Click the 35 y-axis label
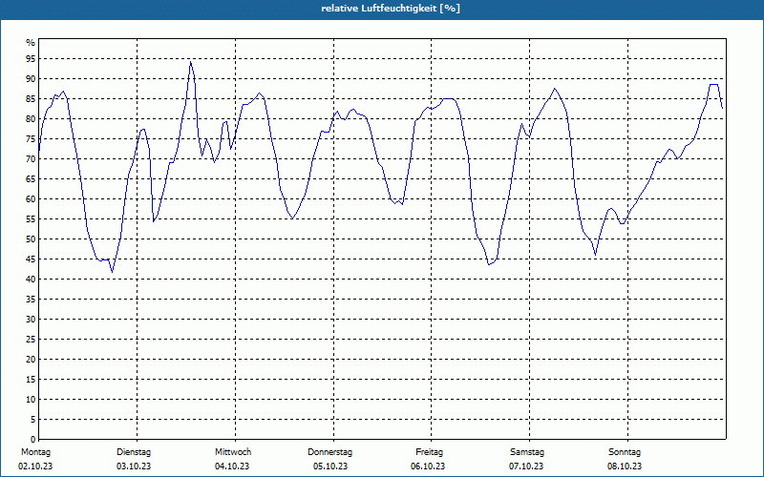Viewport: 764px width, 477px height. point(31,300)
